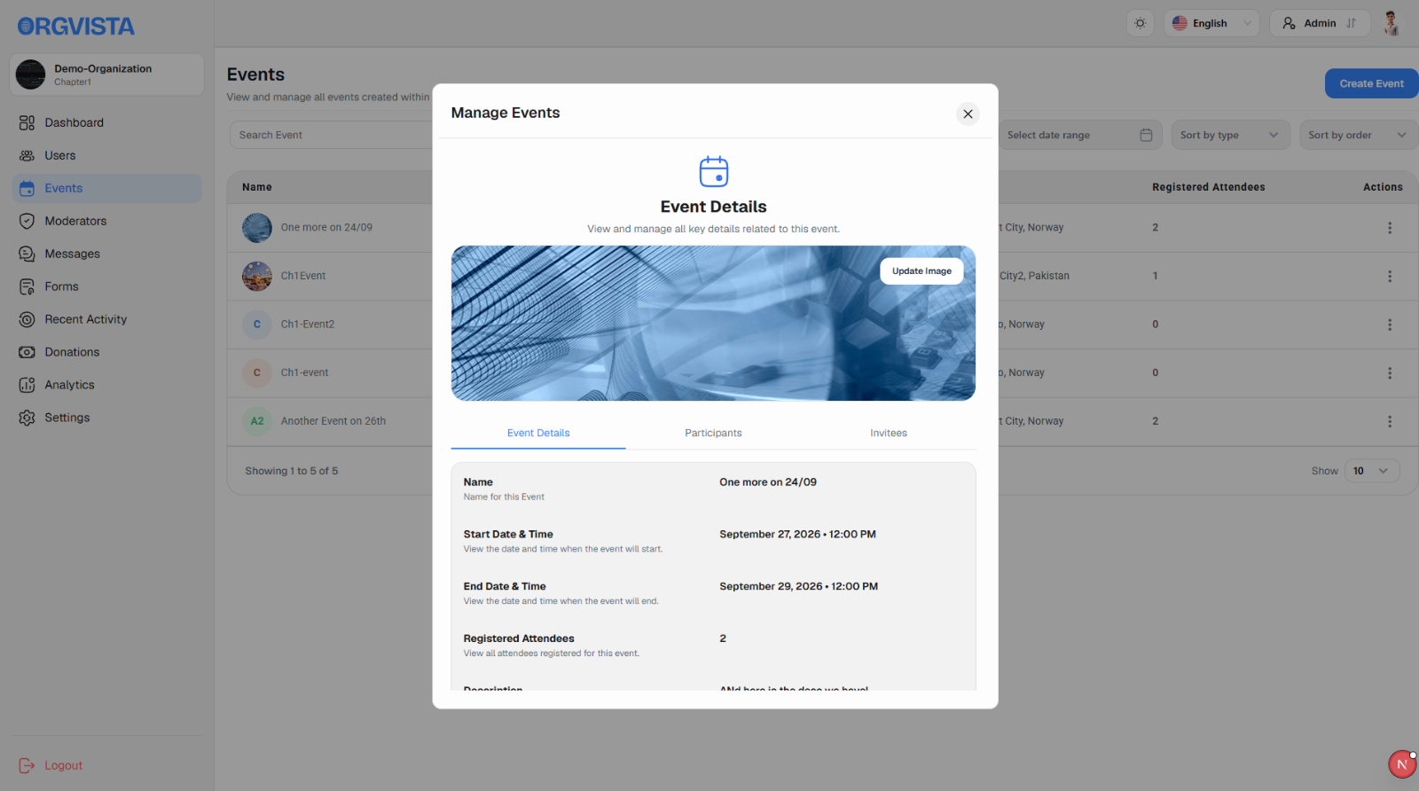Click the user avatar in the header

tap(1392, 23)
